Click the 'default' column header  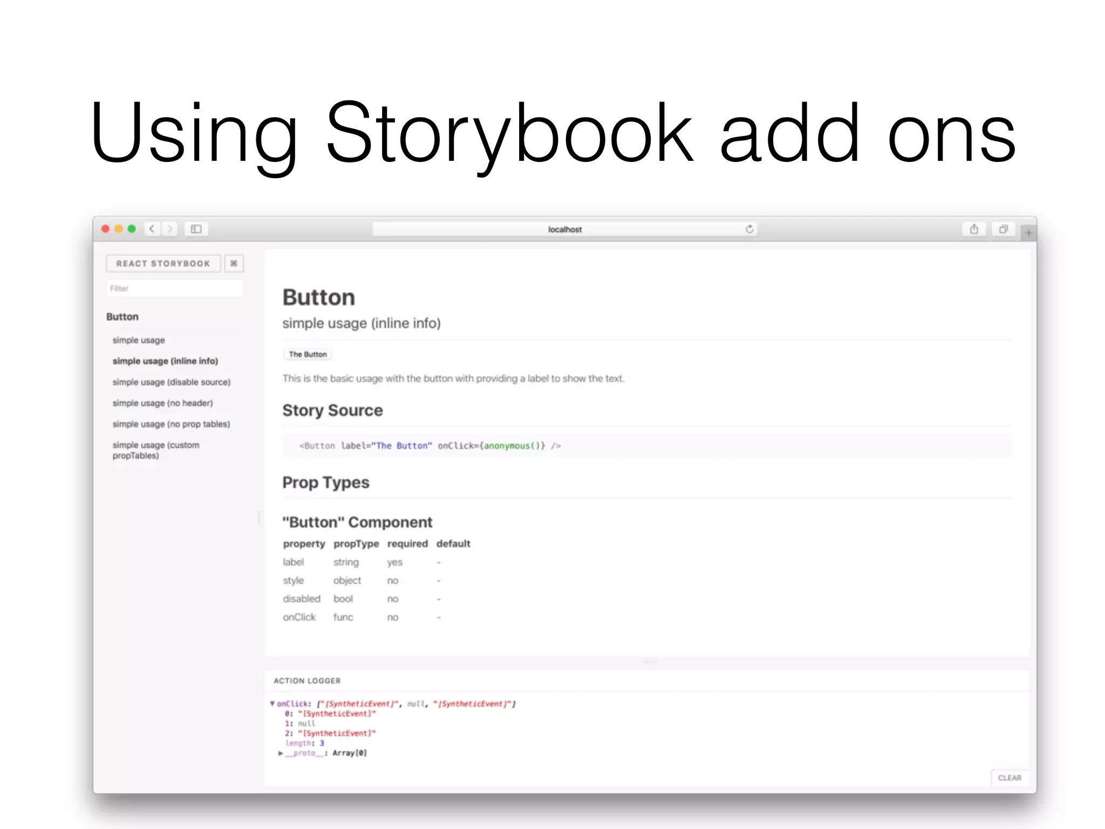point(453,544)
